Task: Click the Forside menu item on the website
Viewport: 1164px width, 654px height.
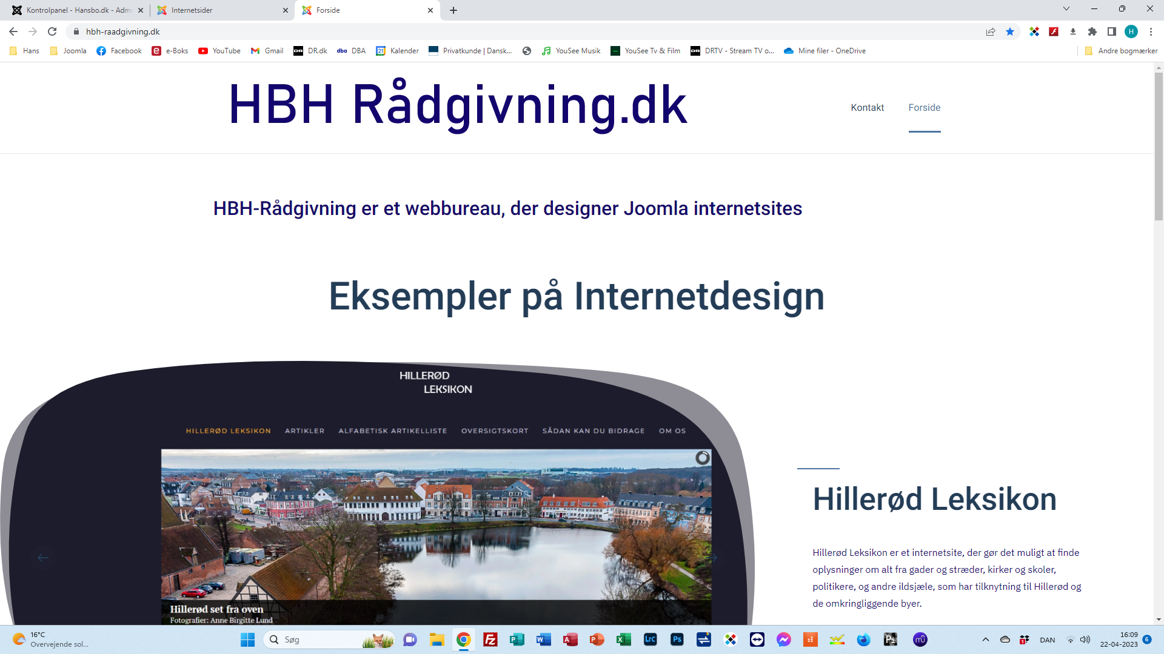Action: [925, 108]
